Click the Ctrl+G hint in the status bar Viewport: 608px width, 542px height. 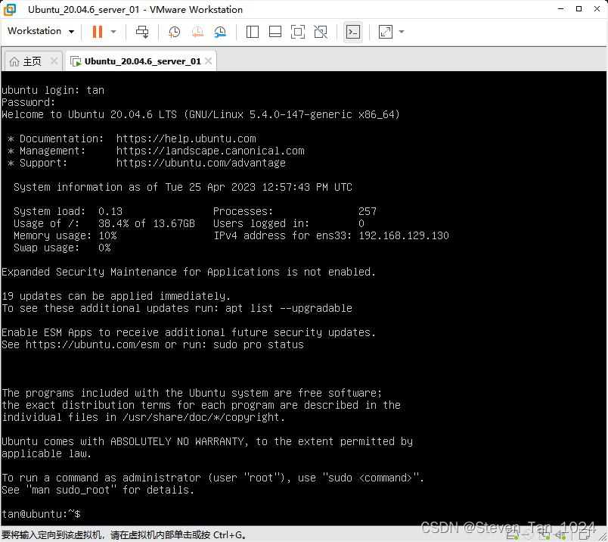(x=227, y=535)
